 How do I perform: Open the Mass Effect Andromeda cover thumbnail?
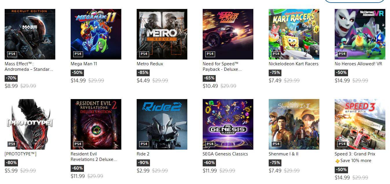click(x=30, y=34)
